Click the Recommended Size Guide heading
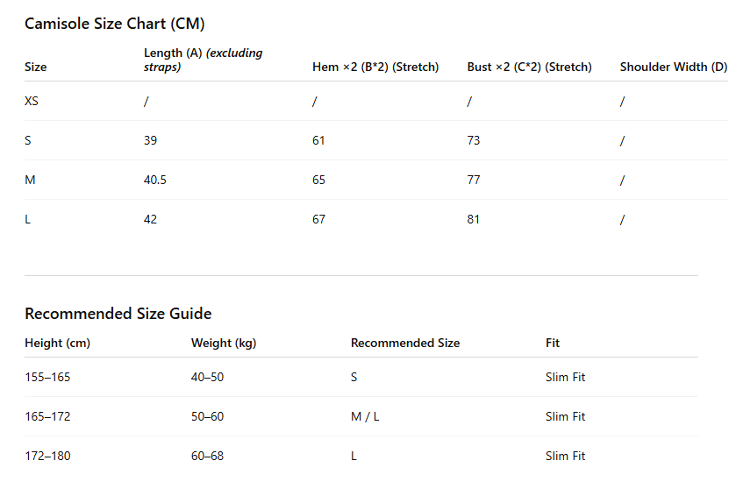Screen dimensions: 743x489 click(x=118, y=314)
